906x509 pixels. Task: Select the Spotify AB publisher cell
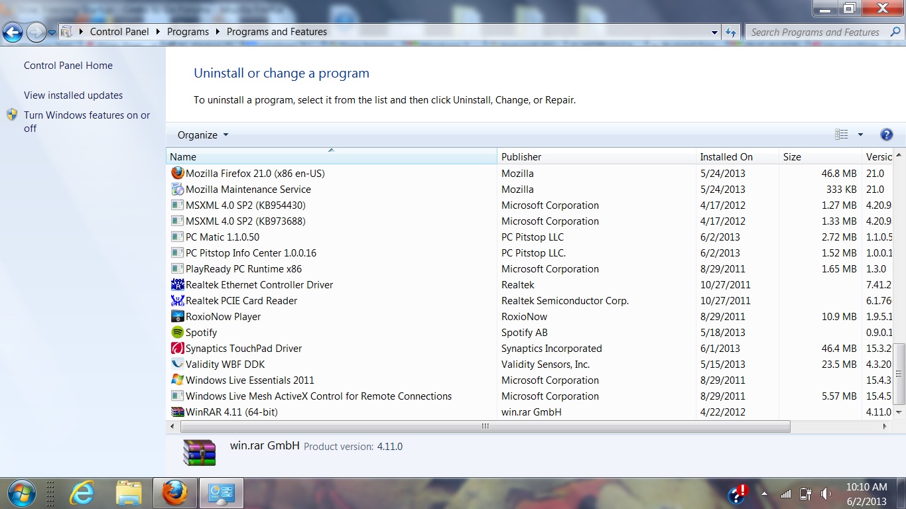click(524, 332)
